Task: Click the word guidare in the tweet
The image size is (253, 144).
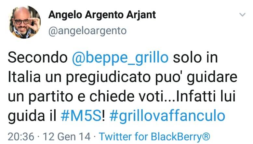Action: click(212, 78)
